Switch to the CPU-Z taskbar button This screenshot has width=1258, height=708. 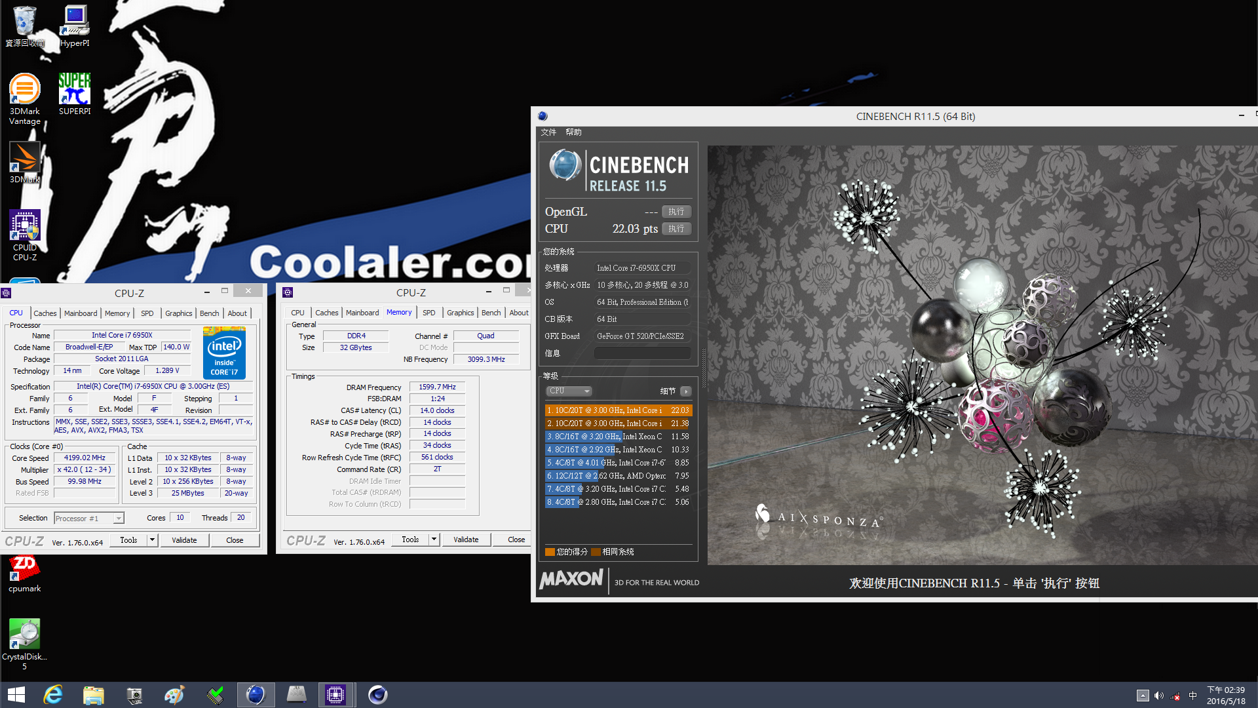[335, 695]
